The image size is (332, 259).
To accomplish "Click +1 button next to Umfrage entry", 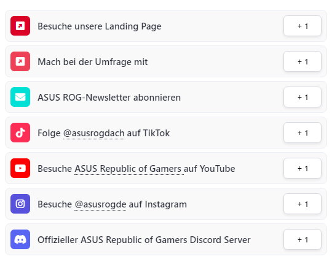I will (x=302, y=61).
